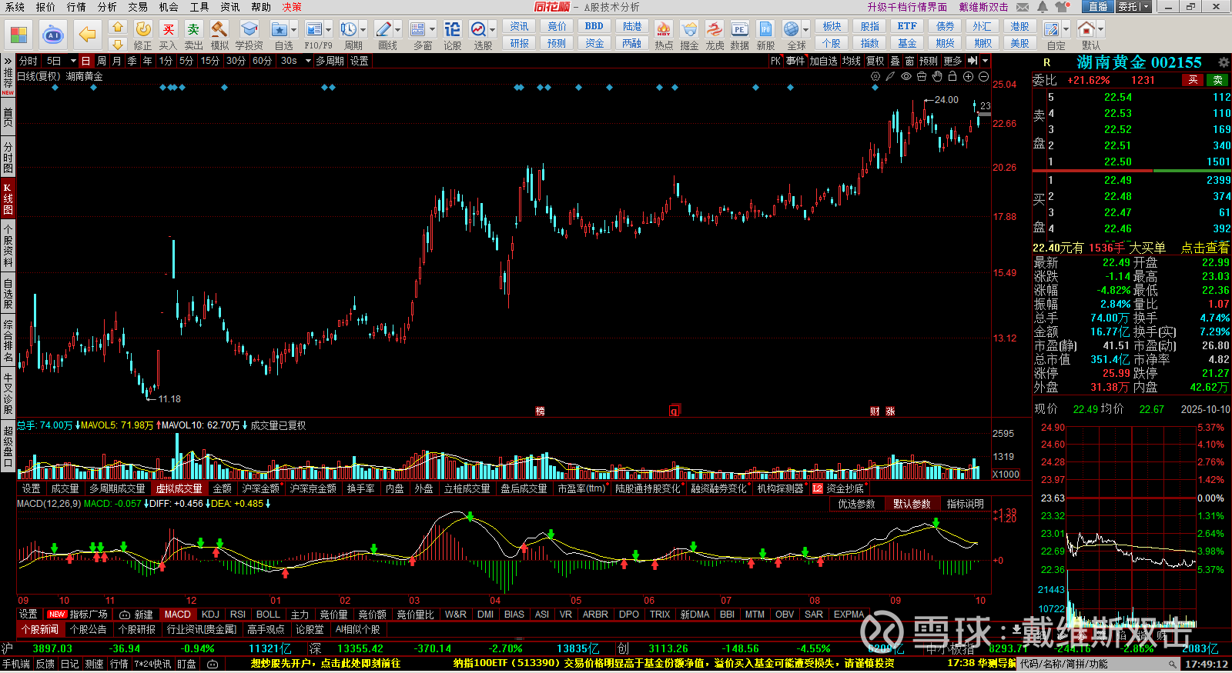The width and height of the screenshot is (1232, 673).
Task: Click the stock code search input field
Action: [1093, 664]
